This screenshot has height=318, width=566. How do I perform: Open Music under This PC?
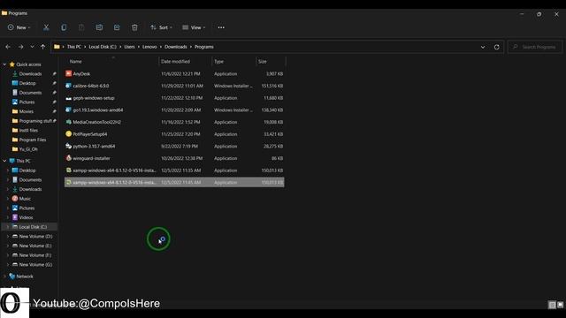25,199
